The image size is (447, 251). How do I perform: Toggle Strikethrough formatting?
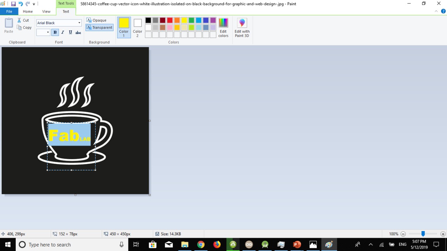tap(78, 32)
